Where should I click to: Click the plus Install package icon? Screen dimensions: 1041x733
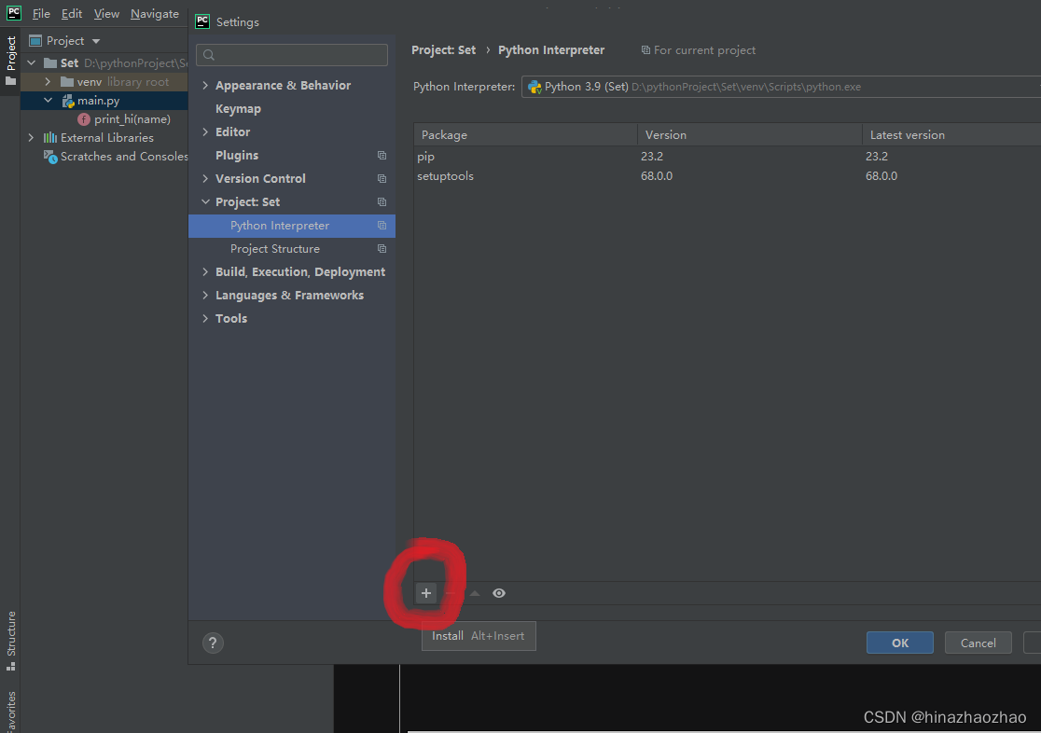(x=426, y=593)
